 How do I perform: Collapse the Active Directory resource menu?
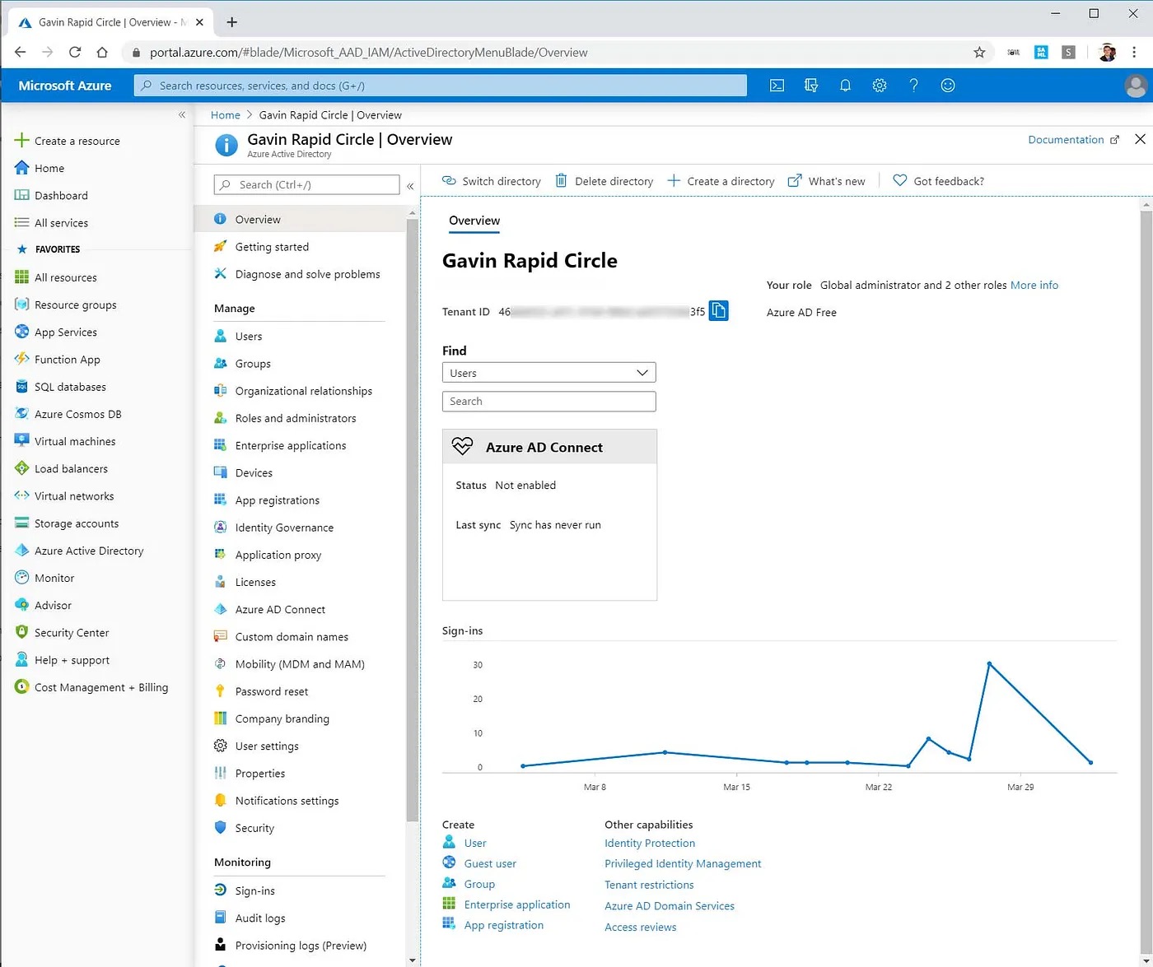coord(410,186)
